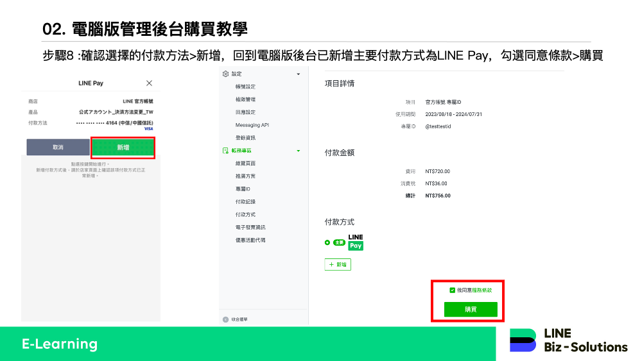642x361 pixels.
Task: Click the VISA card logo
Action: [149, 129]
